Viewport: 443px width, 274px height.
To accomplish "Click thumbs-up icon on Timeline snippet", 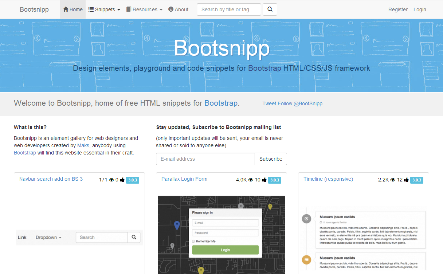I will [x=406, y=180].
